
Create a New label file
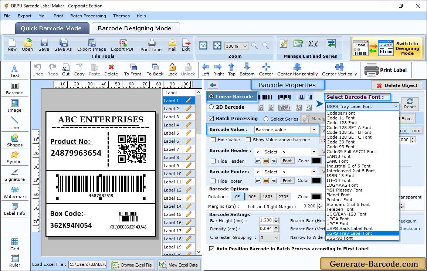pyautogui.click(x=12, y=45)
